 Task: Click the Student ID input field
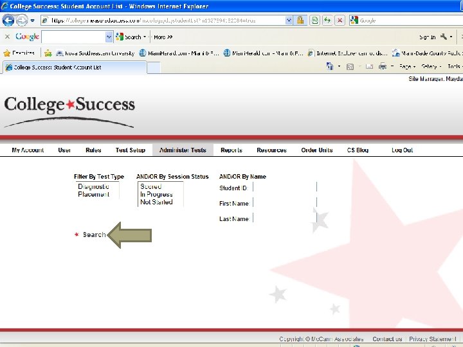[285, 187]
